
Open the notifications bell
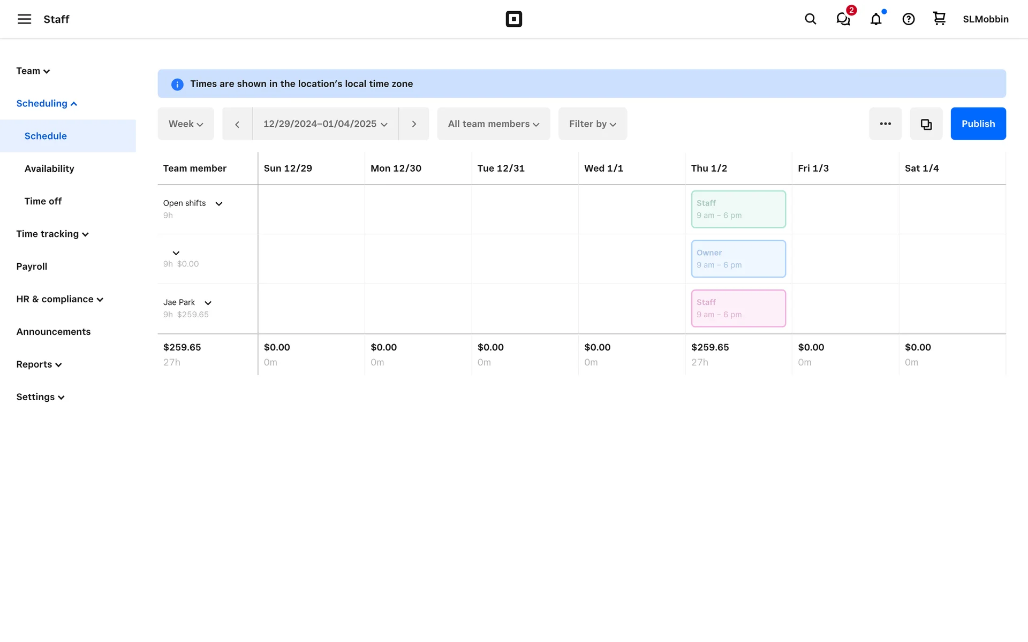coord(876,19)
